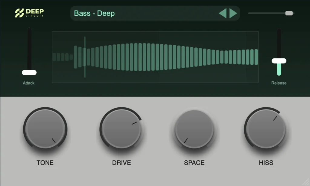Image resolution: width=310 pixels, height=186 pixels.
Task: Click the HISS label text
Action: [x=266, y=163]
